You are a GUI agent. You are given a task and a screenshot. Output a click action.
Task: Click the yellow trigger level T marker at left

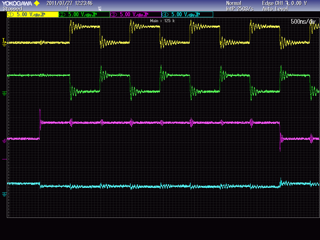pos(3,40)
